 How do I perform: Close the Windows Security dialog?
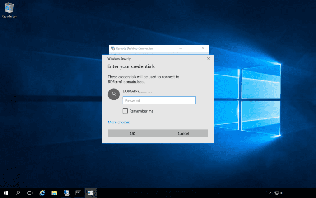click(x=209, y=59)
